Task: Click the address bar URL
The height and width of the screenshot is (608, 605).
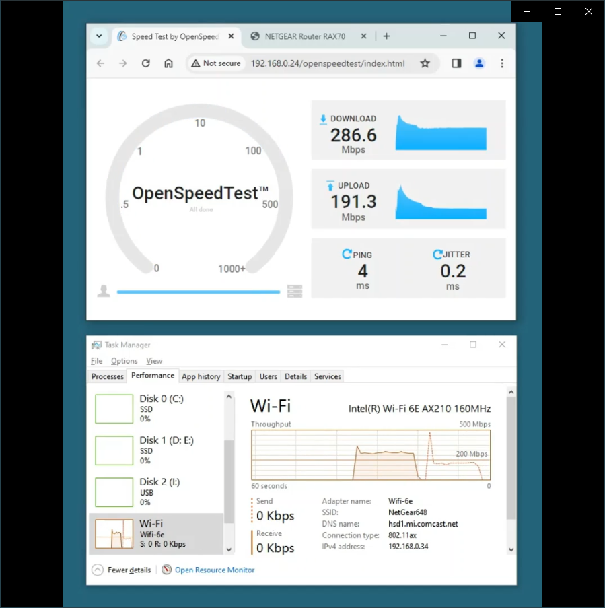Action: (328, 63)
